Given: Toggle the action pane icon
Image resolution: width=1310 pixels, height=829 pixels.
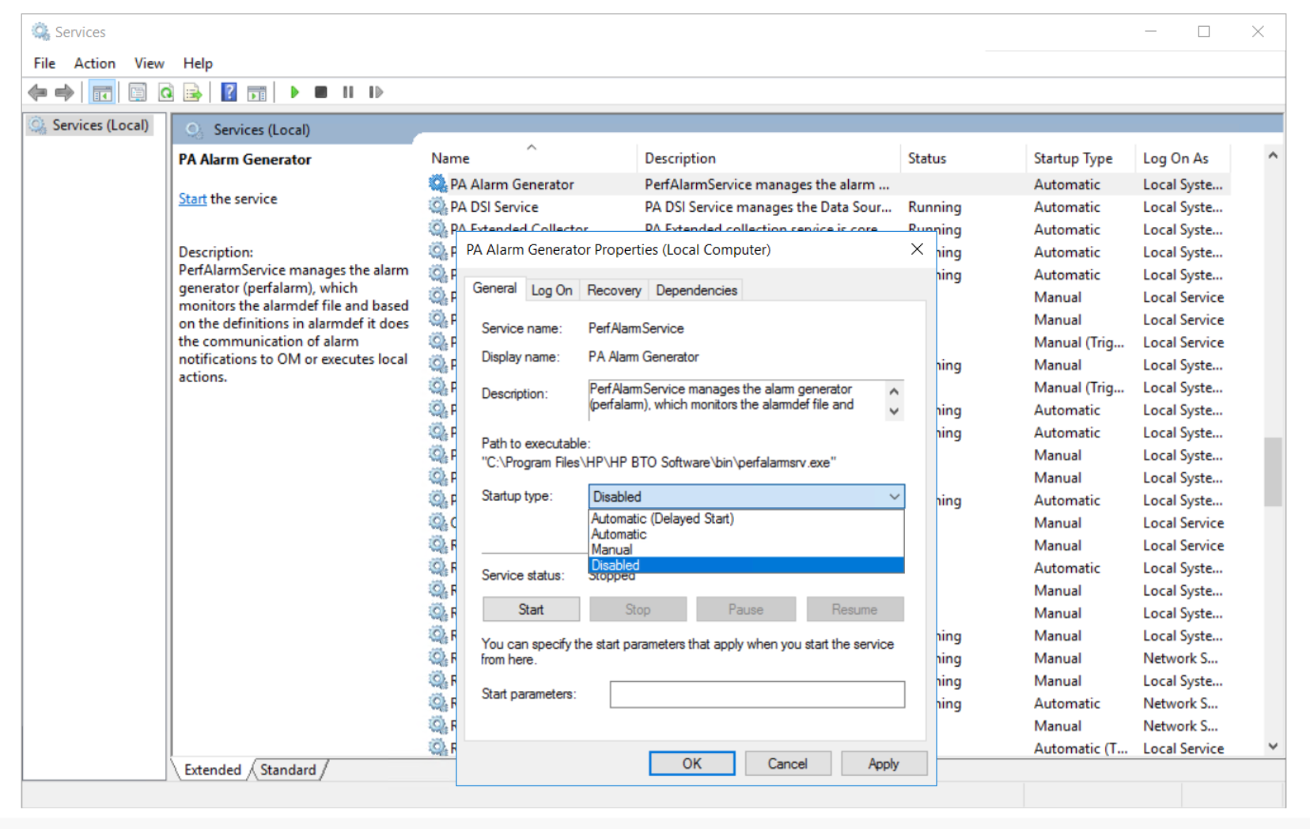Looking at the screenshot, I should [256, 92].
